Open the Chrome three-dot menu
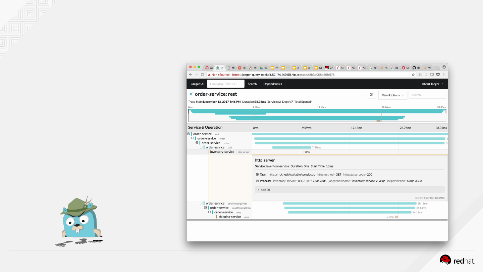Screen dimensions: 483x272 [x=444, y=75]
